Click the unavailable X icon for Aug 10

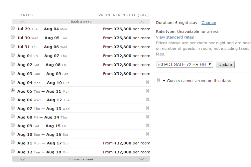coord(148,134)
